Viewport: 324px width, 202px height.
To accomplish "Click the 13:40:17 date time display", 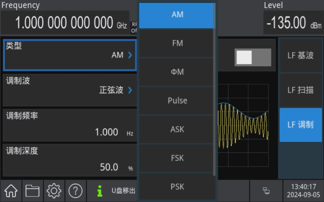I will pos(303,191).
